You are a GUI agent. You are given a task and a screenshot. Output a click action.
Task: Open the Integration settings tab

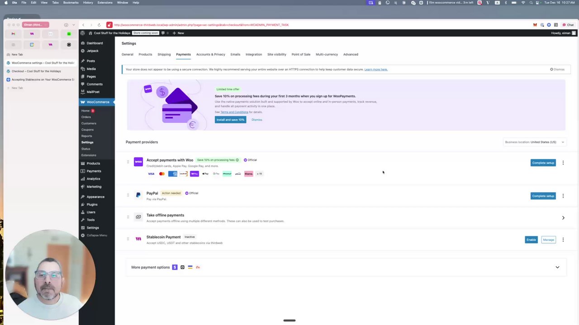(254, 54)
